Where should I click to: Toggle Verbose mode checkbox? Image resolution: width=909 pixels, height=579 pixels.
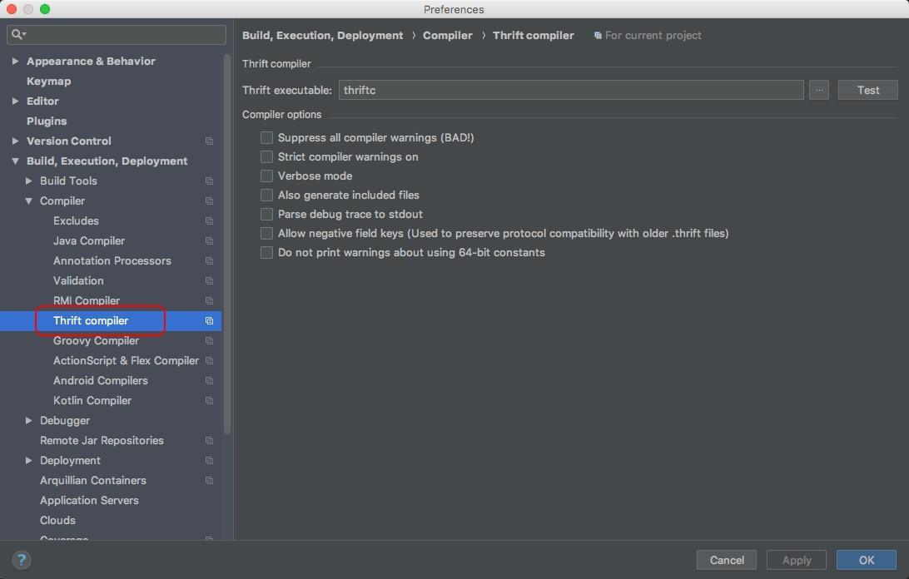(266, 176)
